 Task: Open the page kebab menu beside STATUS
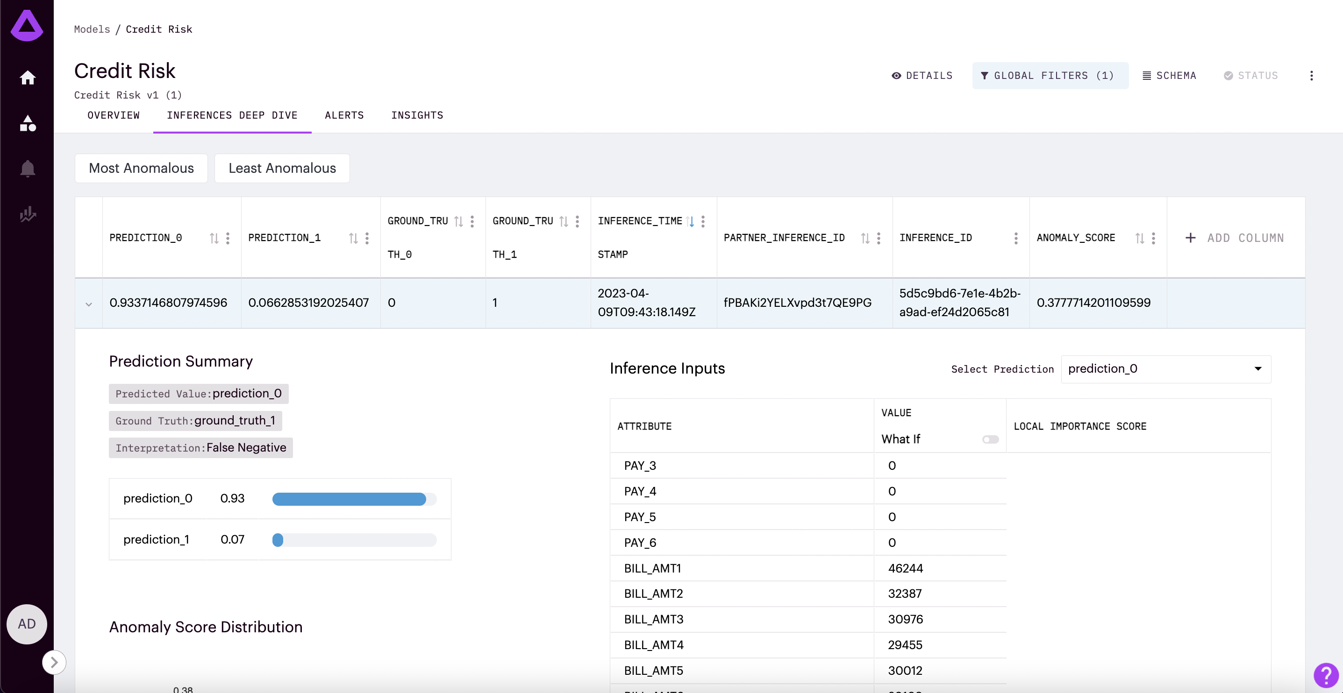pyautogui.click(x=1311, y=76)
